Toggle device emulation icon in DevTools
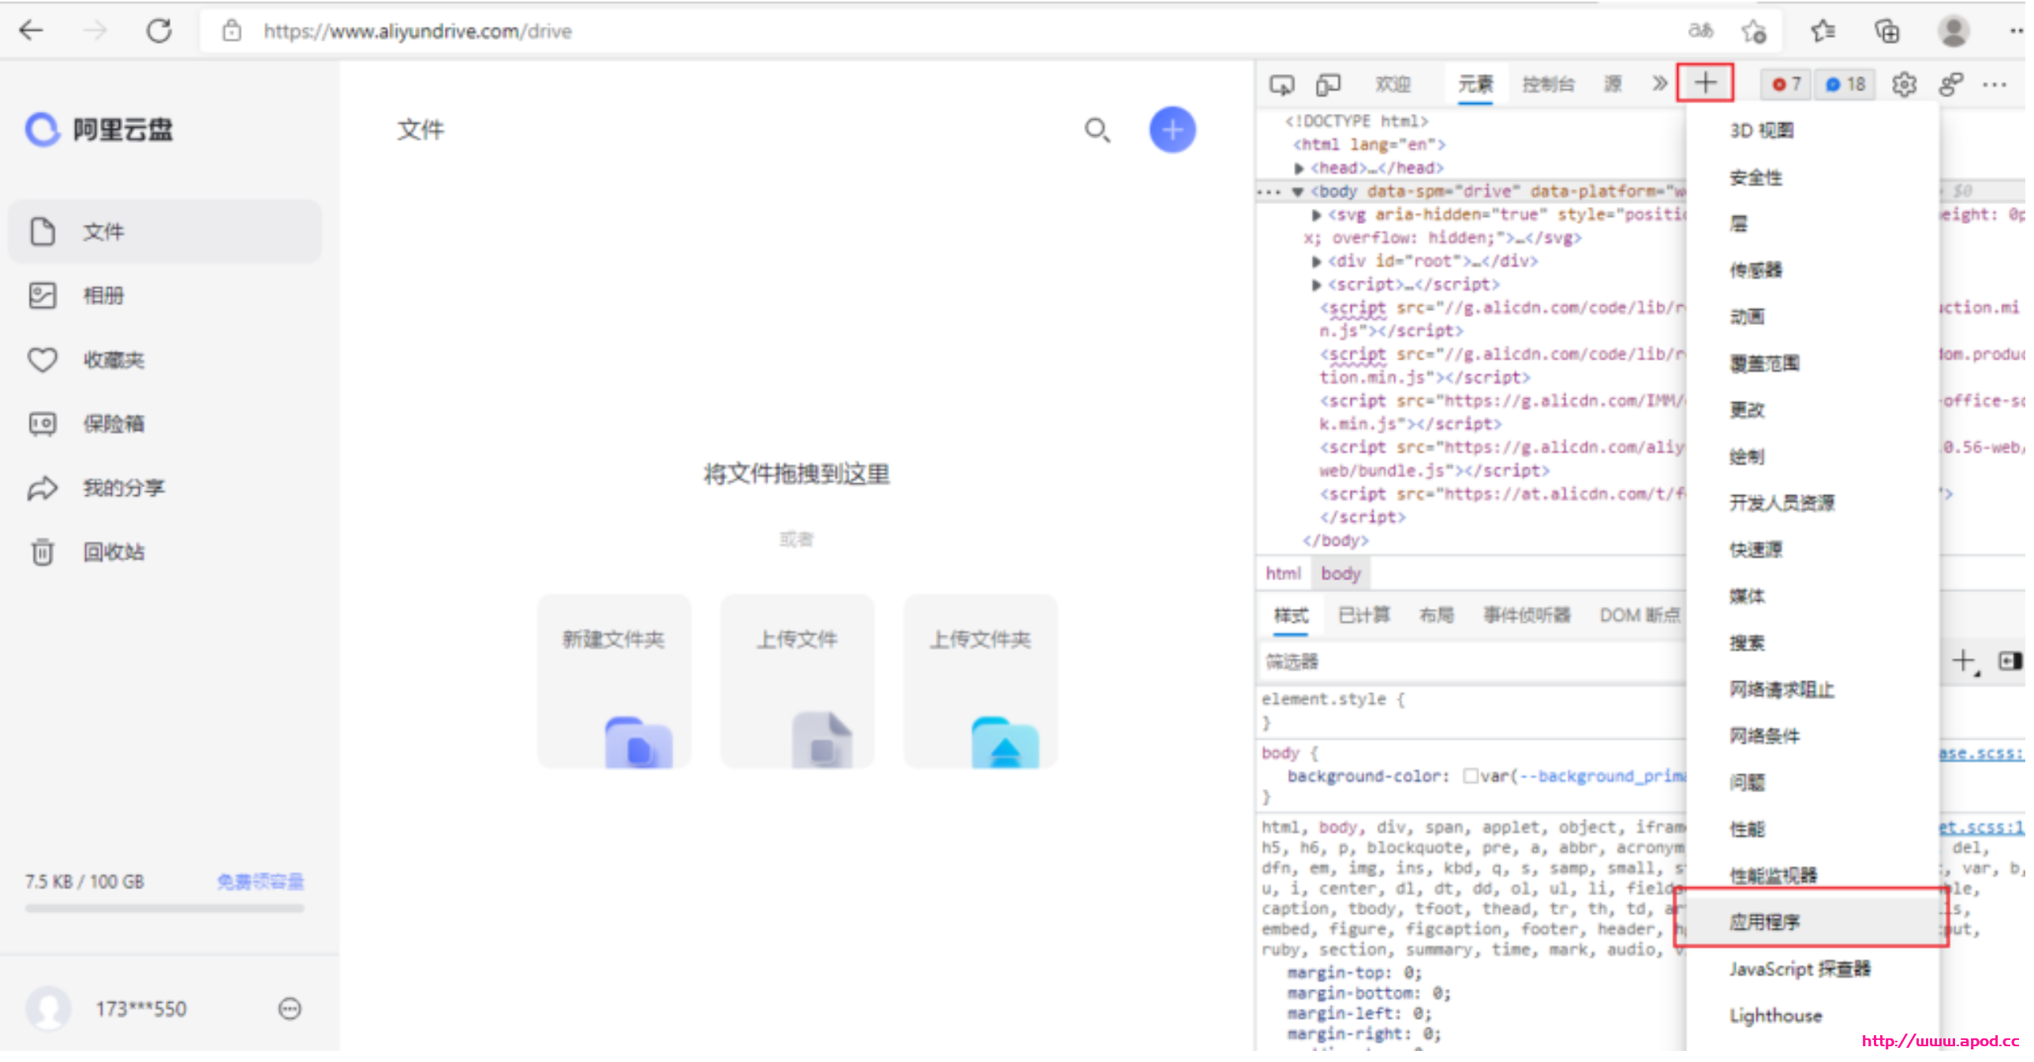The image size is (2034, 1062). coord(1328,84)
